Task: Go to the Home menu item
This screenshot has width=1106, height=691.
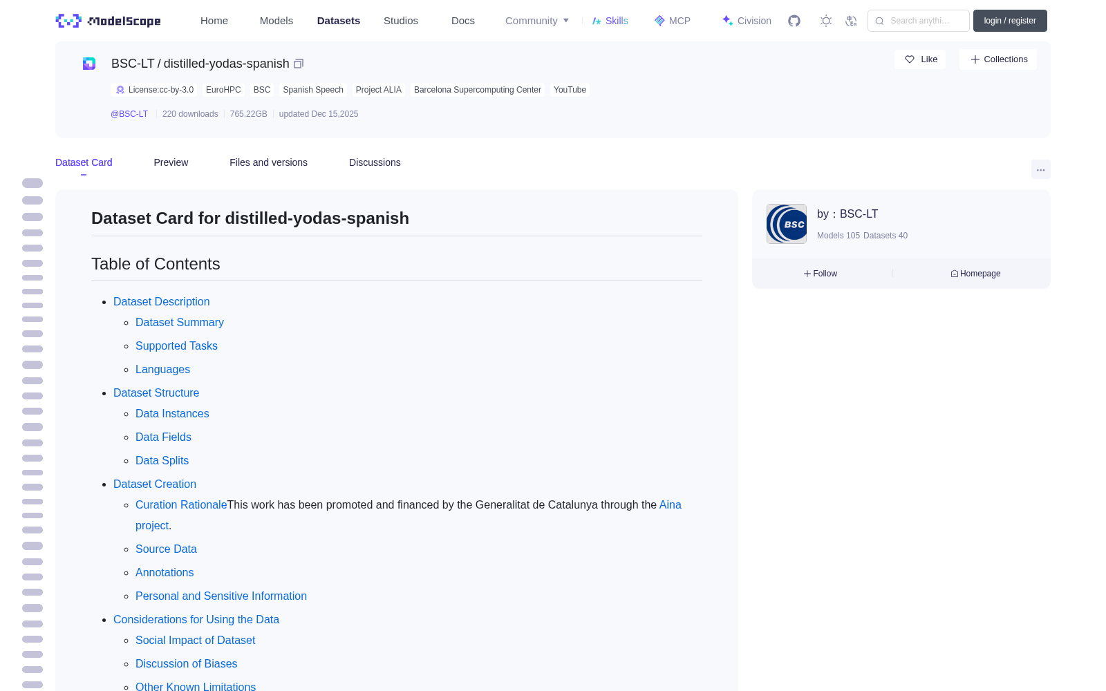Action: click(214, 21)
